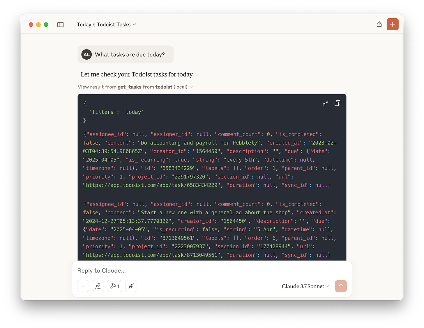Image resolution: width=424 pixels, height=328 pixels.
Task: Maximize the window with the green button
Action: (x=46, y=25)
